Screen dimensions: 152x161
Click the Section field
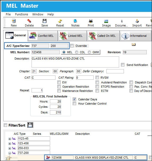coord(55,71)
